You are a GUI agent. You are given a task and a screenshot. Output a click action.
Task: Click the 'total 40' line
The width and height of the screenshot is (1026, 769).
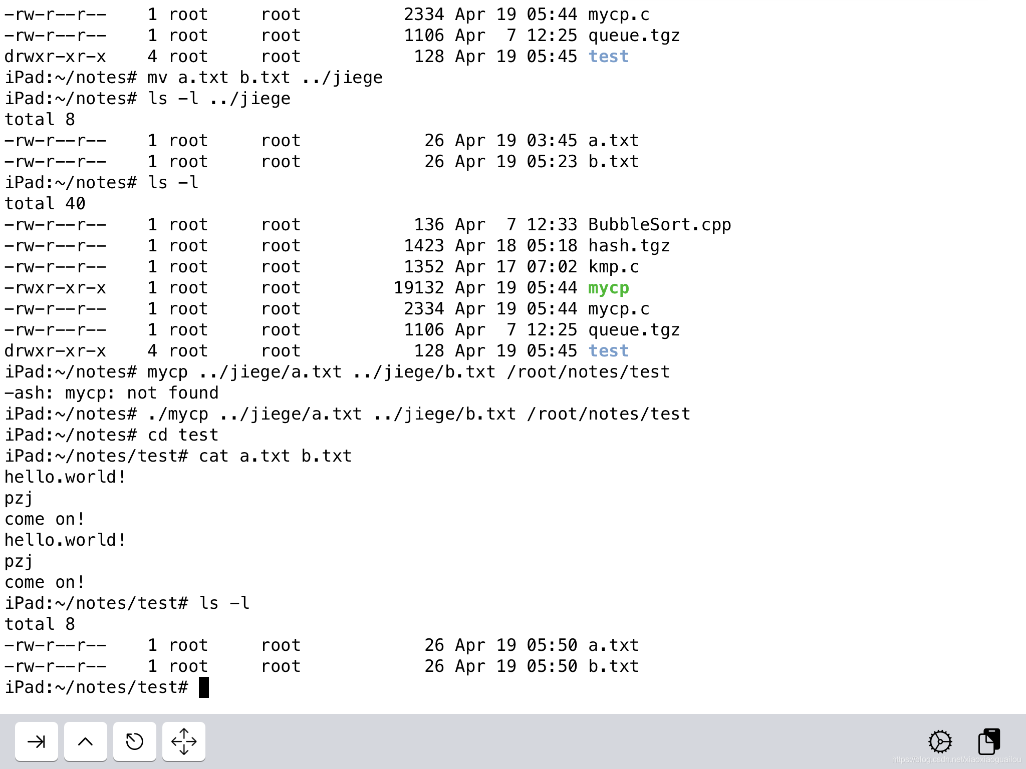point(45,204)
